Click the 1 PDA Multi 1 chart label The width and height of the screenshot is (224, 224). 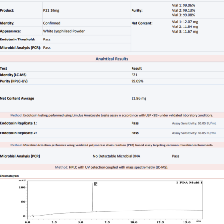pyautogui.click(x=189, y=183)
